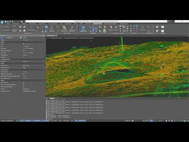Screen dimensions: 189x142
Task: Click the orange figure icon in the ribbon
Action: [x=64, y=27]
